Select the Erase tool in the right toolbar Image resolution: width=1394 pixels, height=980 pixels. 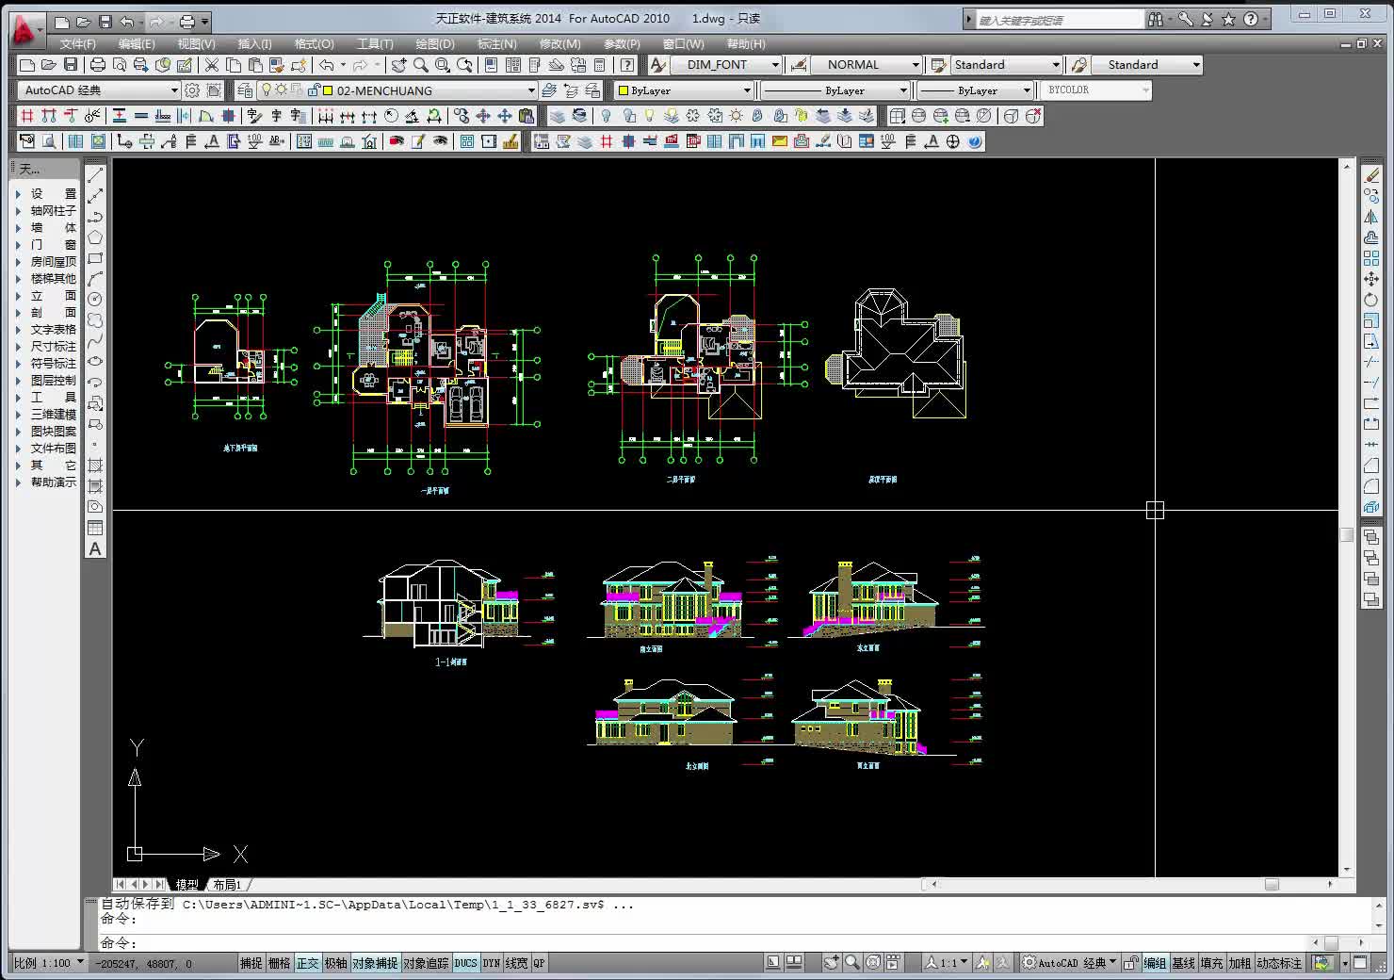(1371, 175)
